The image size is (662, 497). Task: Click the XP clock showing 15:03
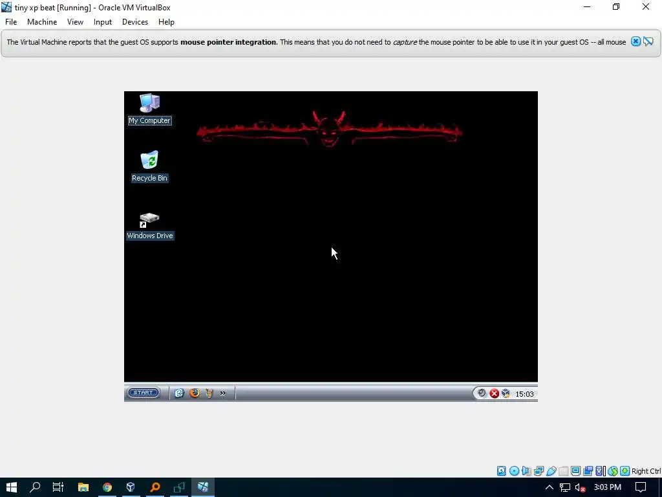point(524,394)
